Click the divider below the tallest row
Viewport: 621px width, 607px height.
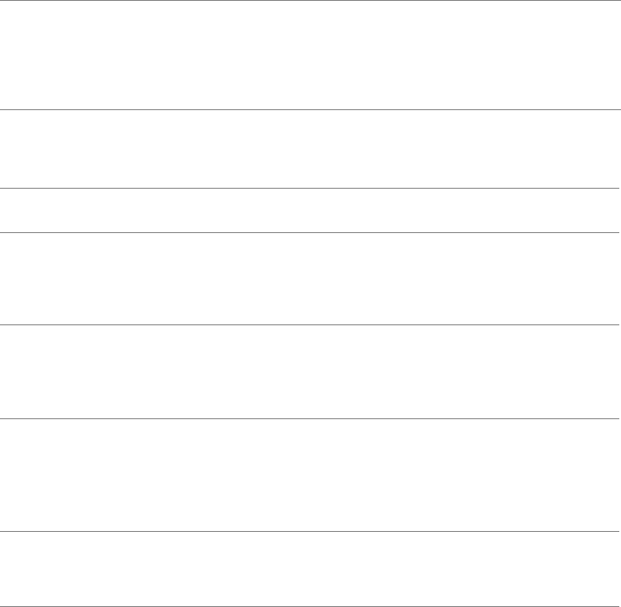[x=310, y=532]
